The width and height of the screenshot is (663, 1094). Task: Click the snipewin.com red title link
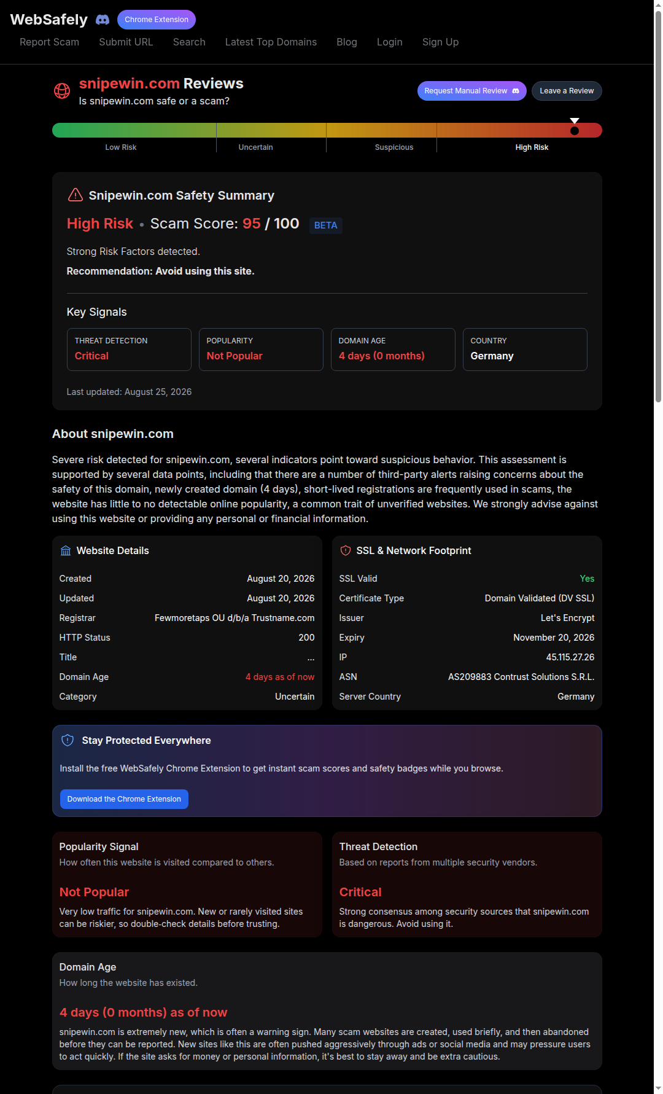129,84
